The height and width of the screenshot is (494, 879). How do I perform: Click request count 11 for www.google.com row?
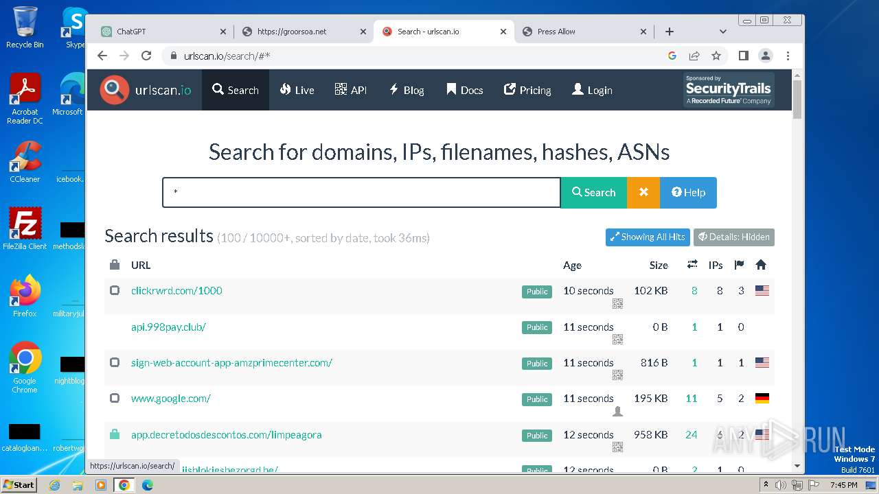(692, 399)
